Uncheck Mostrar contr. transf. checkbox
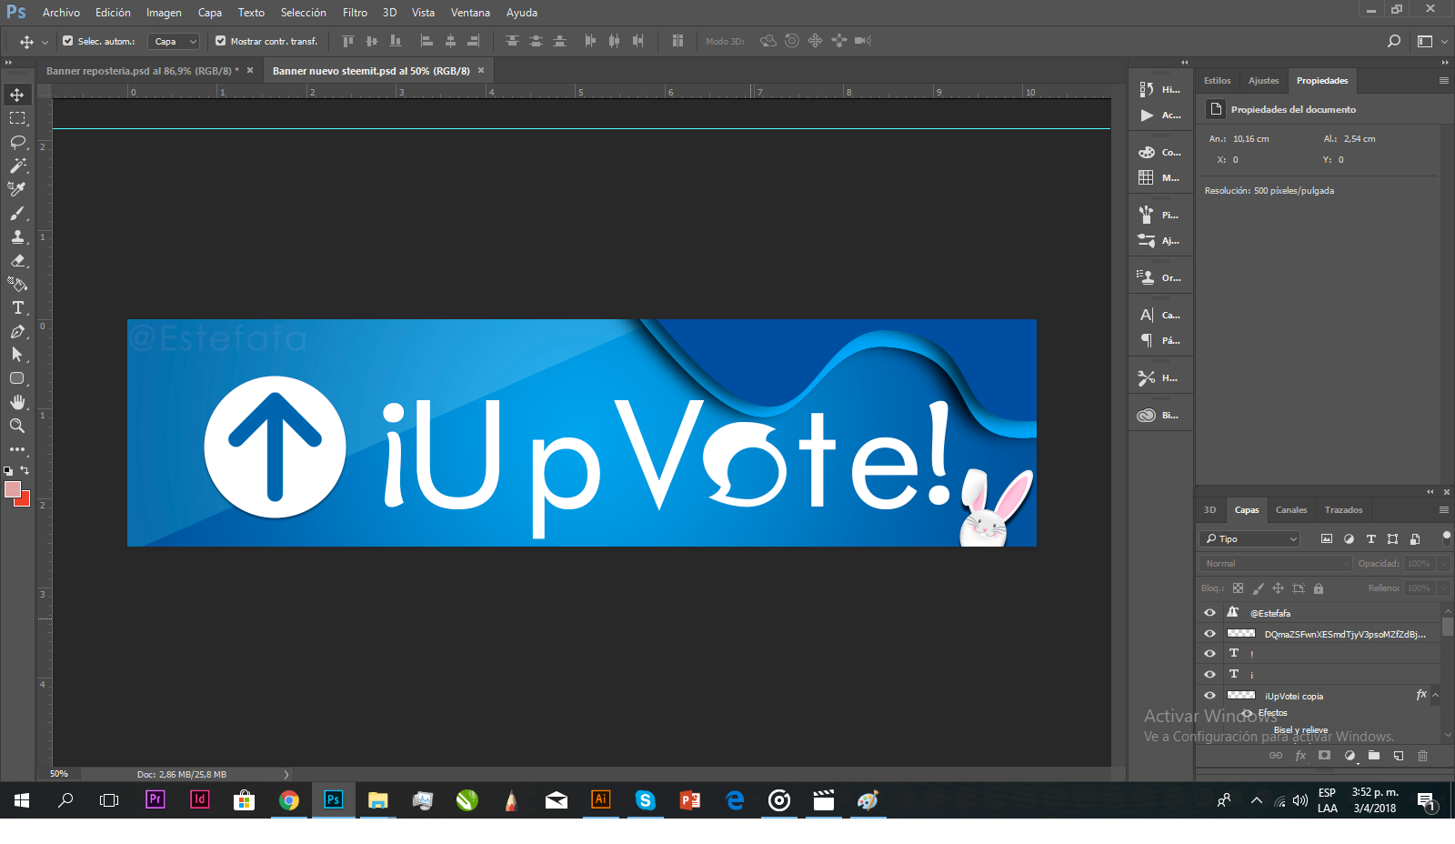 (x=220, y=41)
